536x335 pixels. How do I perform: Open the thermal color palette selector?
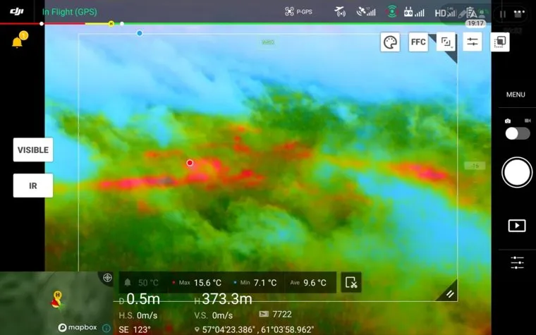(390, 42)
